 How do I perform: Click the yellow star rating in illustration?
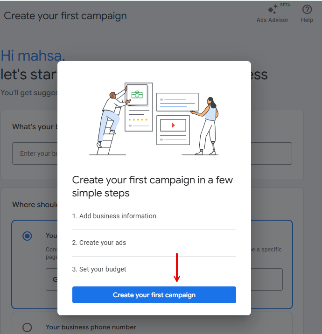138,119
